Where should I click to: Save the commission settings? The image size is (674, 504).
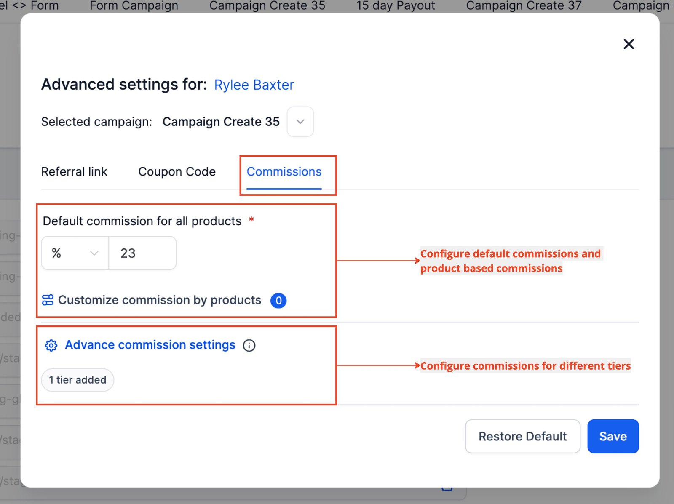click(612, 436)
